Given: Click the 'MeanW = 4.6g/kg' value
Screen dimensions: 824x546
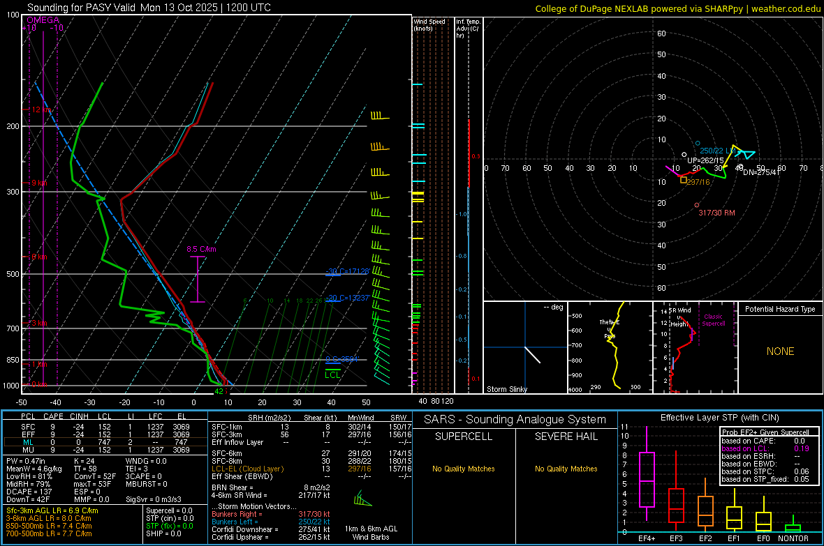Looking at the screenshot, I should [34, 469].
